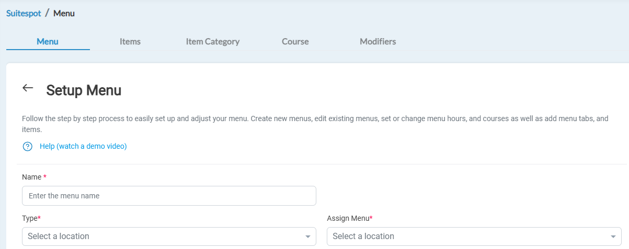Click the Assign Menu field label

[348, 218]
